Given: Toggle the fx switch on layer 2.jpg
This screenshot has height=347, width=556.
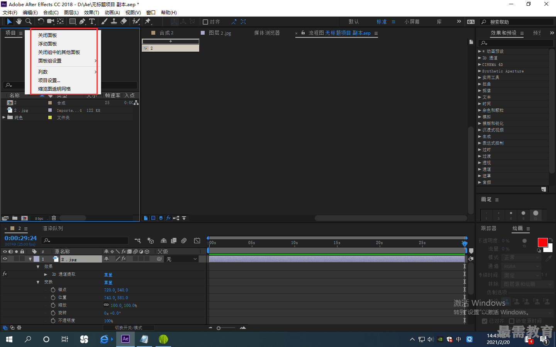Looking at the screenshot, I should tap(124, 259).
